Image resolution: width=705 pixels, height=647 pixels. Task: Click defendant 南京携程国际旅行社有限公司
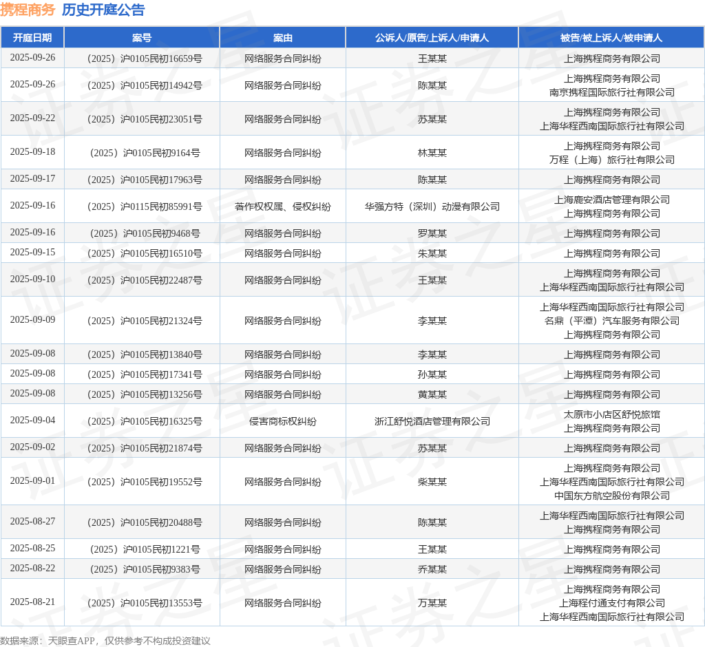coord(612,92)
